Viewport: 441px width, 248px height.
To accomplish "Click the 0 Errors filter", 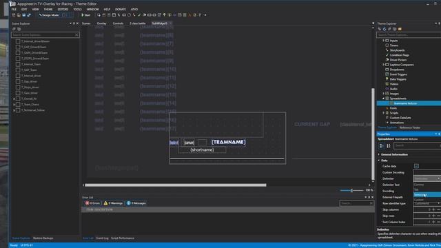I will tap(92, 203).
